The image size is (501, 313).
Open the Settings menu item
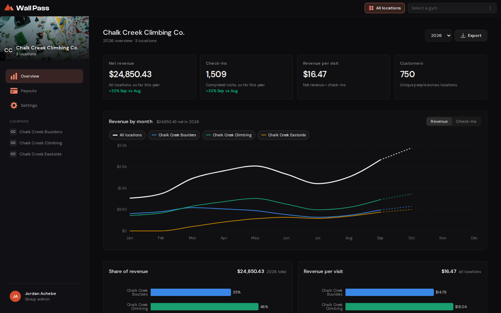click(x=44, y=105)
